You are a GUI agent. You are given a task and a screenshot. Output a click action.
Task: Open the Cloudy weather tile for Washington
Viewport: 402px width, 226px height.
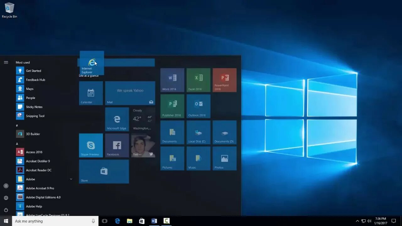[143, 119]
